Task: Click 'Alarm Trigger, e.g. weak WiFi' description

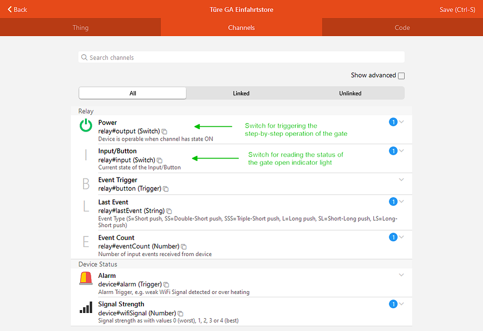Action: click(174, 292)
